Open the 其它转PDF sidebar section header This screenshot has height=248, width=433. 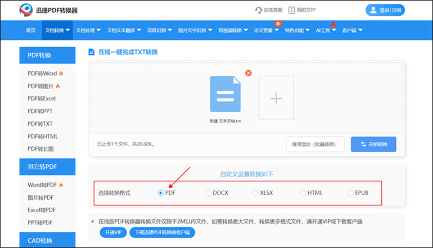[x=47, y=167]
